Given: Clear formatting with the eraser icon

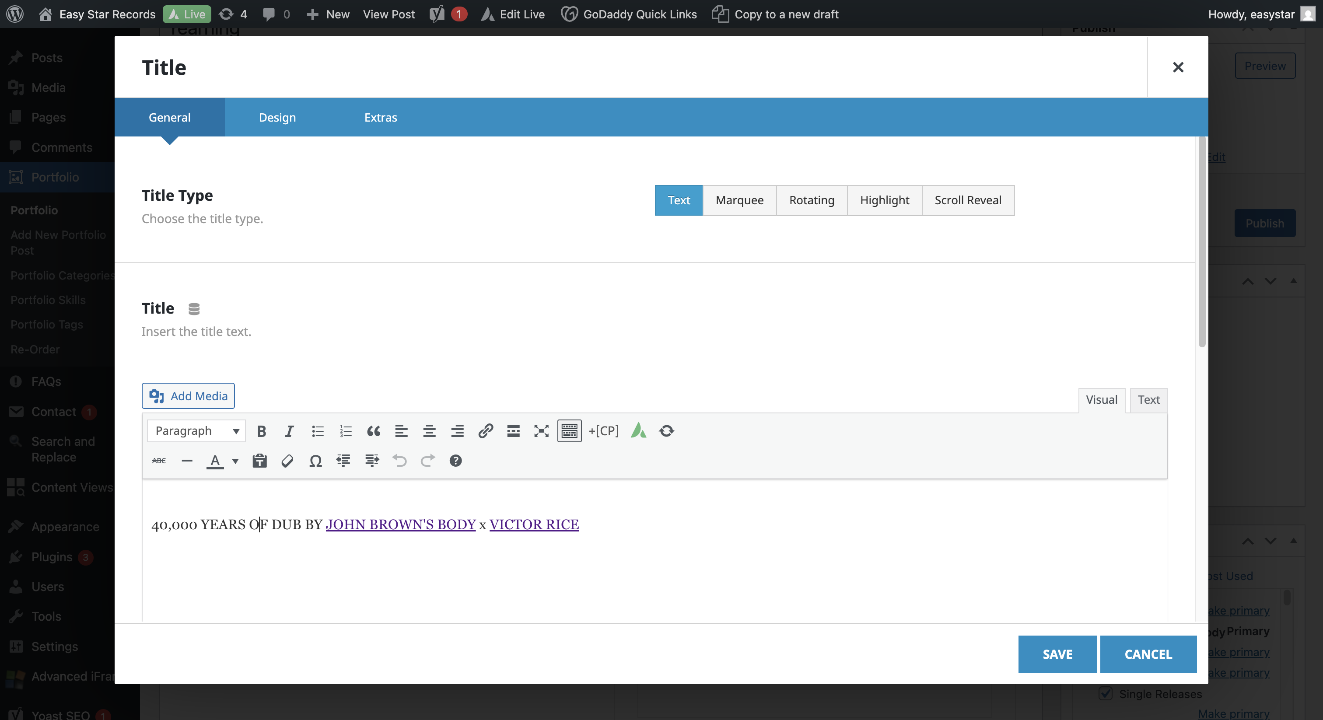Looking at the screenshot, I should [x=287, y=461].
